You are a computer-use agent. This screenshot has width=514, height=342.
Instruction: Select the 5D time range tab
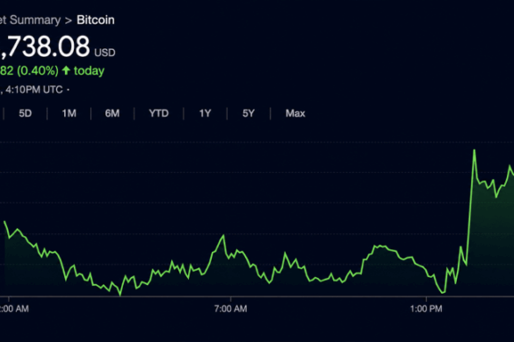[x=25, y=114]
